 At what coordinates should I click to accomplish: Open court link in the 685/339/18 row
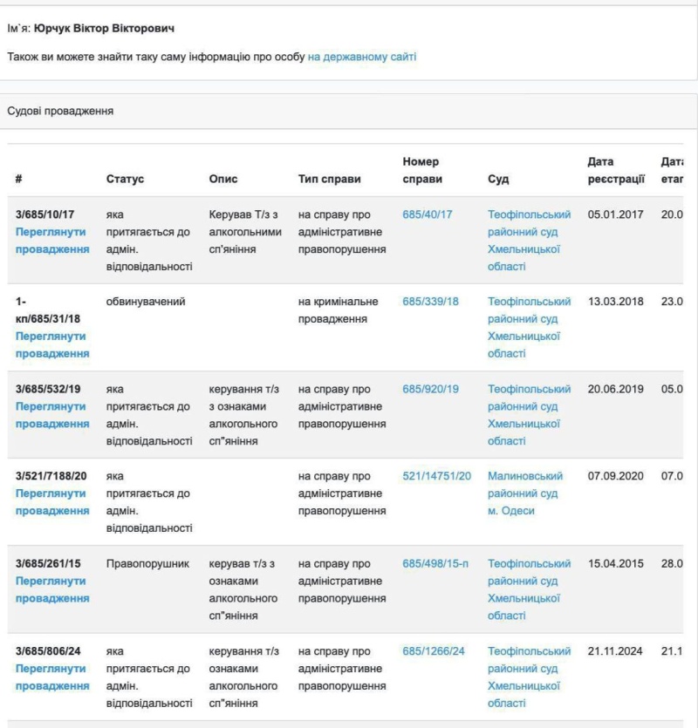click(529, 328)
